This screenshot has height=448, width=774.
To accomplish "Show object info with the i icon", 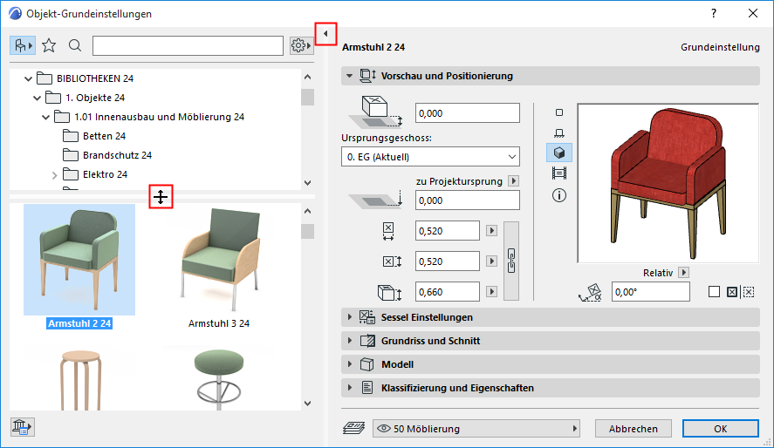I will (x=559, y=195).
